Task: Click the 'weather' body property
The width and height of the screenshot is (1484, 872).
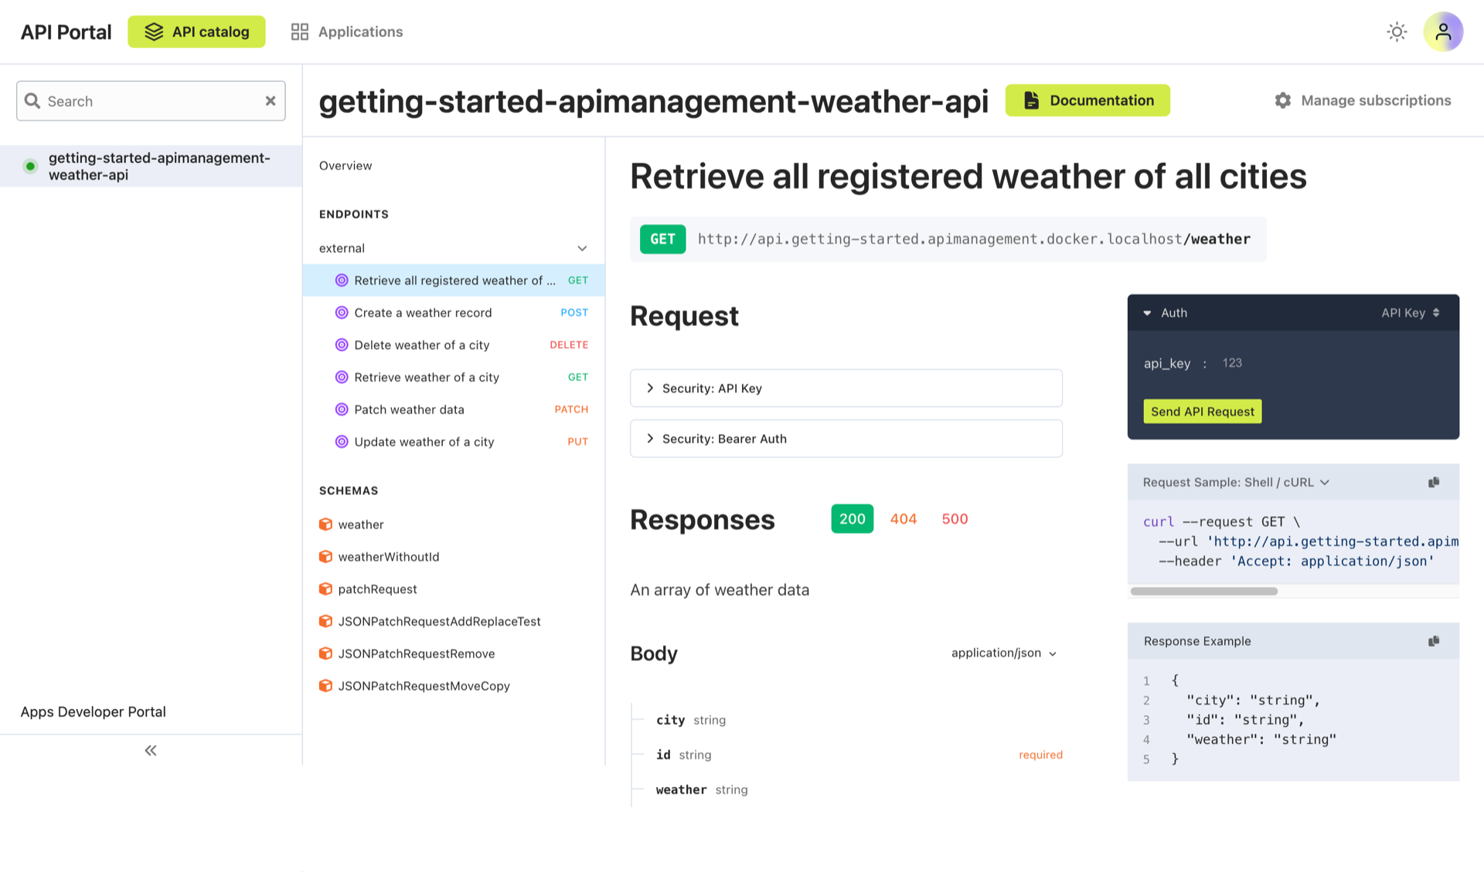Action: tap(681, 789)
